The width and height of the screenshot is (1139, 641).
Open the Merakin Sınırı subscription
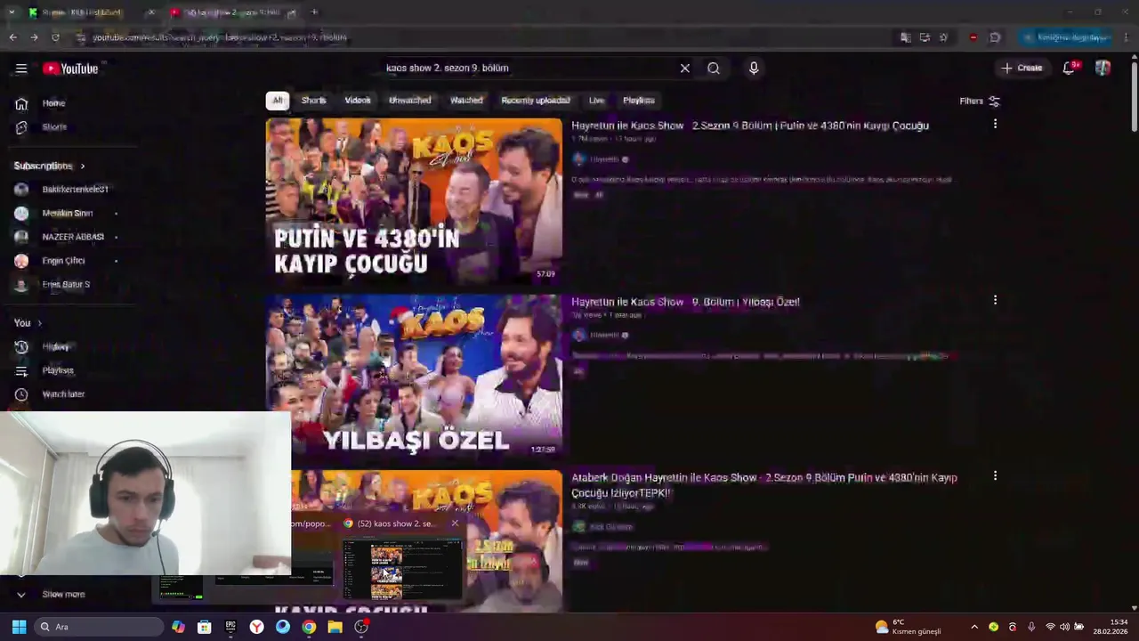tap(67, 213)
